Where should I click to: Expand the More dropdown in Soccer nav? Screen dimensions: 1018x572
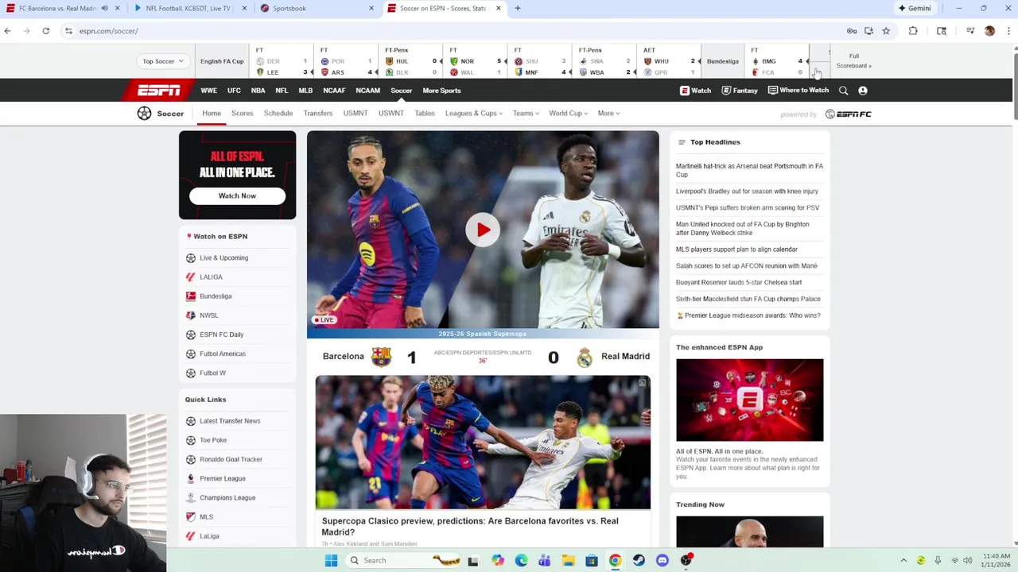pyautogui.click(x=608, y=114)
